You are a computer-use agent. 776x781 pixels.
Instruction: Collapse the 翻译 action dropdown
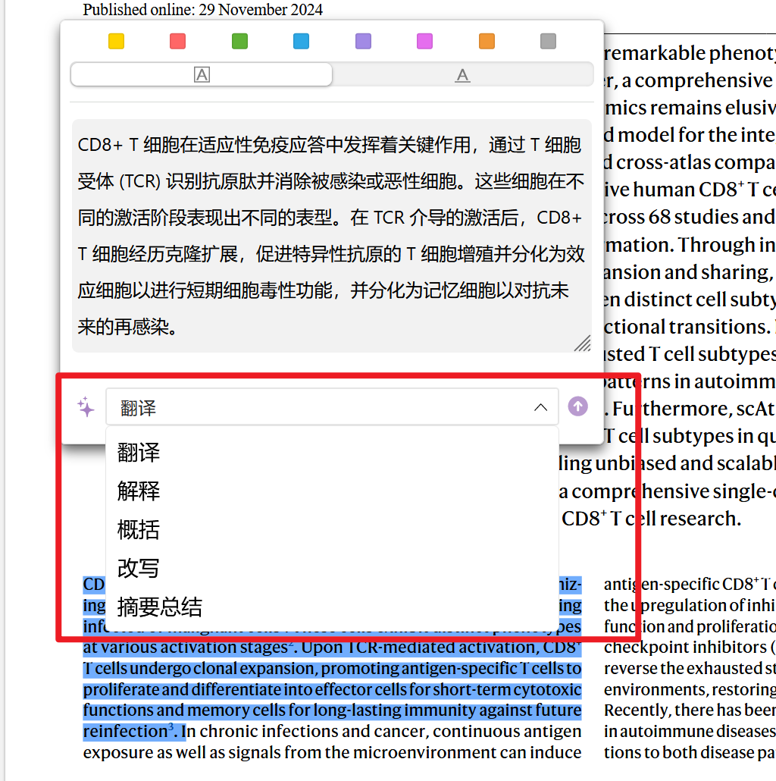540,408
